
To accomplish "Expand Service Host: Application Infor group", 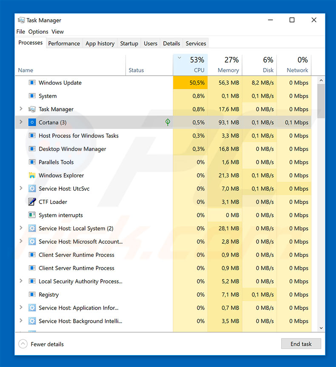I will 21,307.
